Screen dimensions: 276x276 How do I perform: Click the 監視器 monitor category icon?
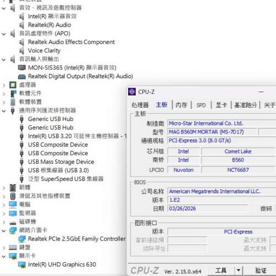pos(13,213)
